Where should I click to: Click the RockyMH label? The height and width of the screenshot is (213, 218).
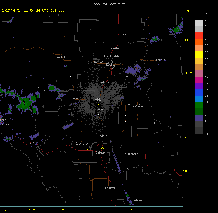pyautogui.click(x=62, y=57)
